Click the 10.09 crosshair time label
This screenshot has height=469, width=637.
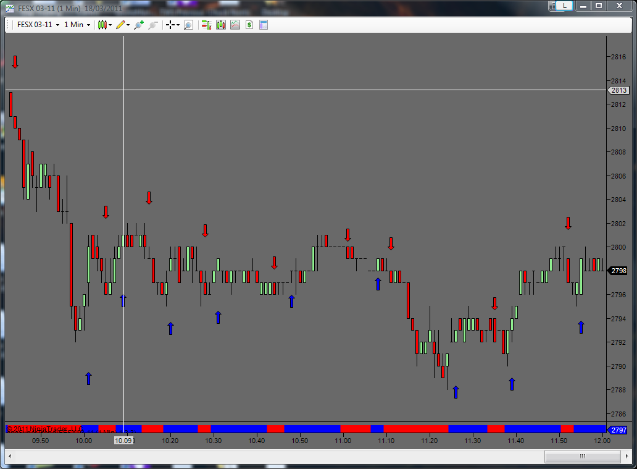(x=123, y=441)
